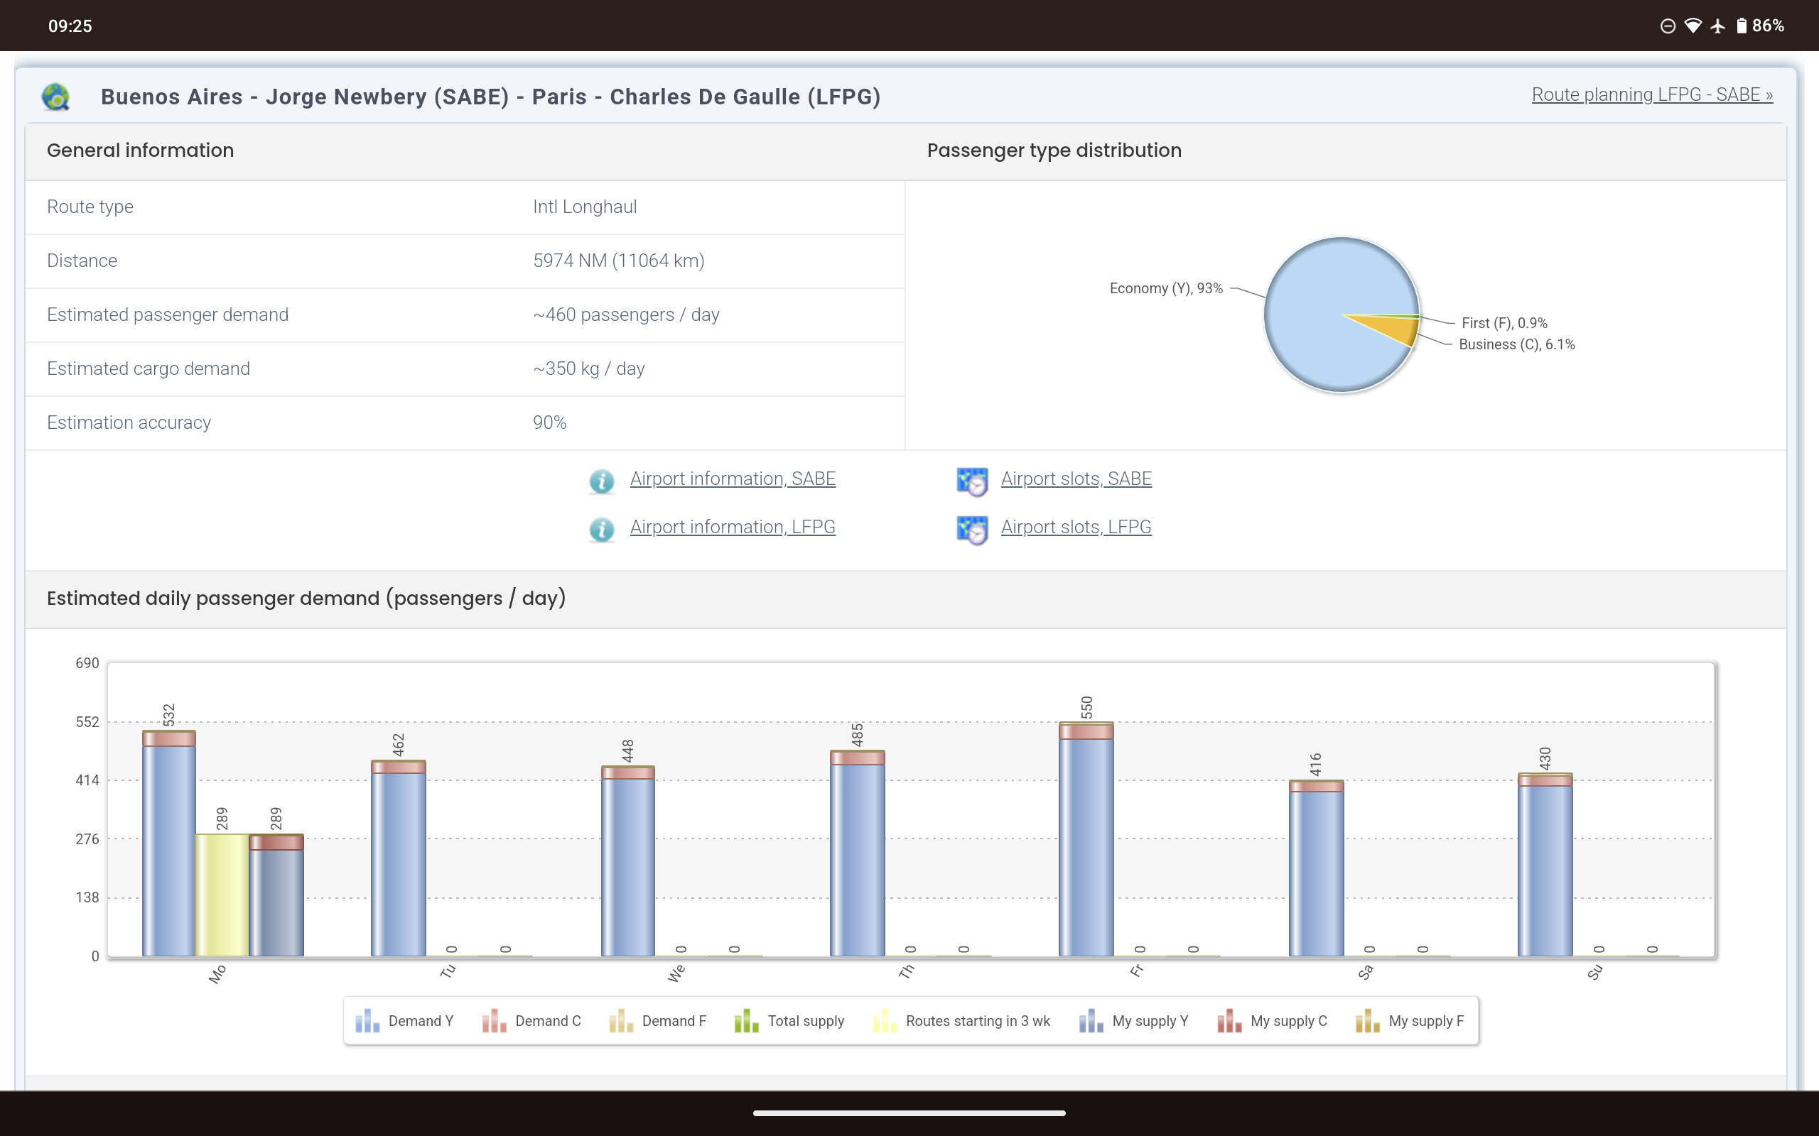Tap the Wi-Fi status bar icon

[1692, 26]
